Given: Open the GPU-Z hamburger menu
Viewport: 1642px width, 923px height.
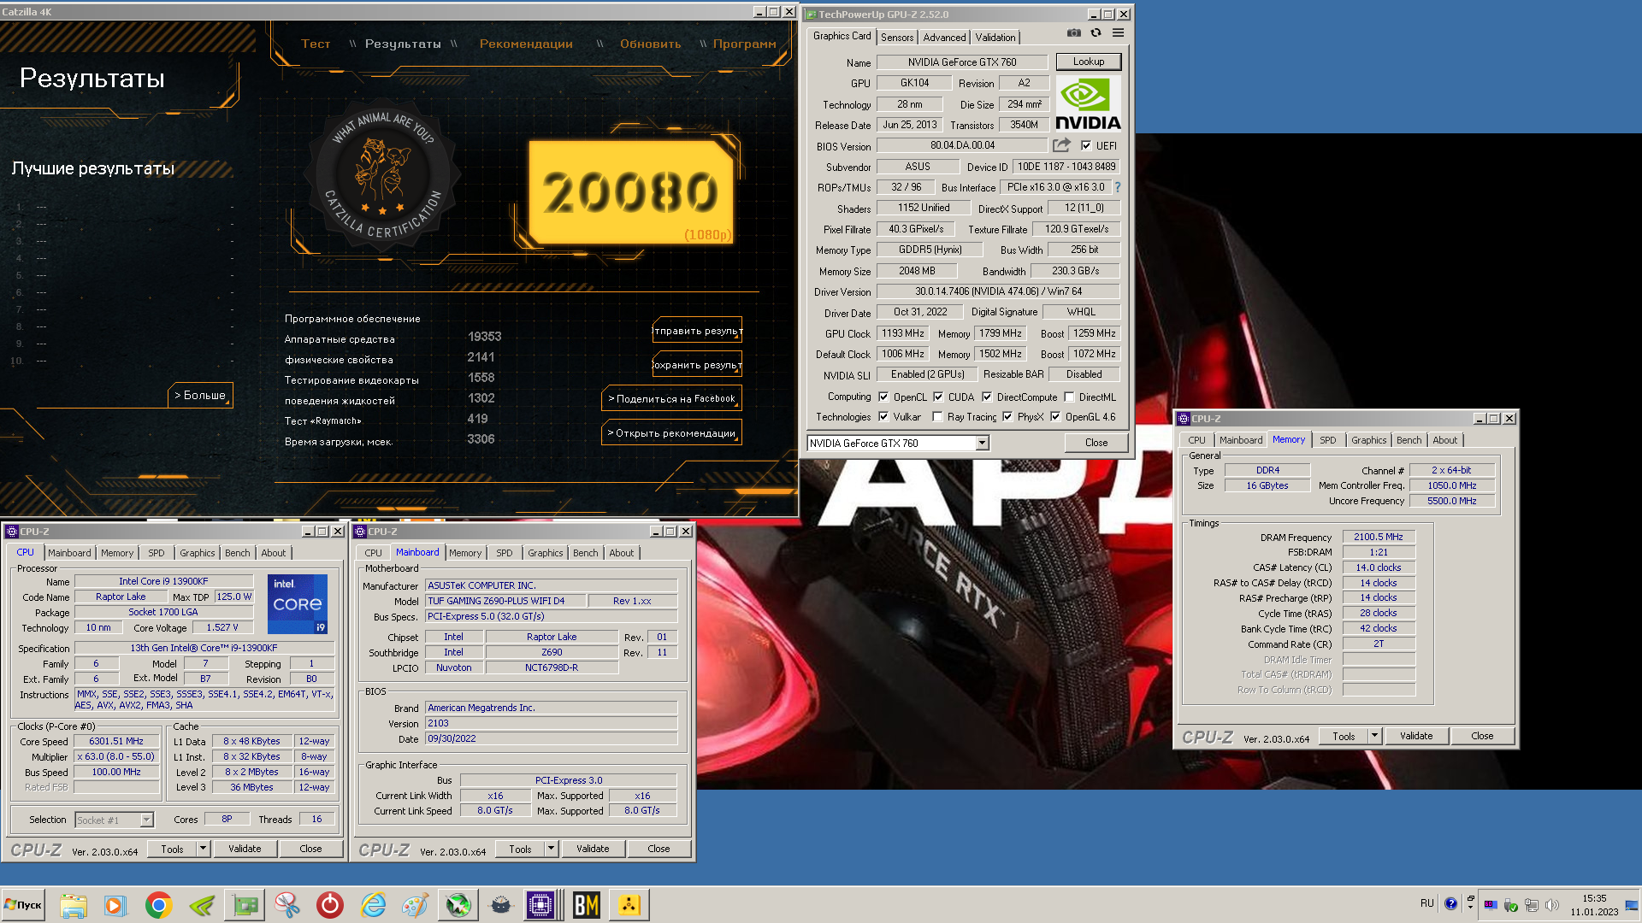Looking at the screenshot, I should coord(1118,33).
